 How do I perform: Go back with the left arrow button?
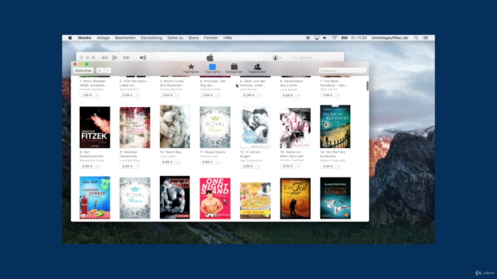[100, 71]
